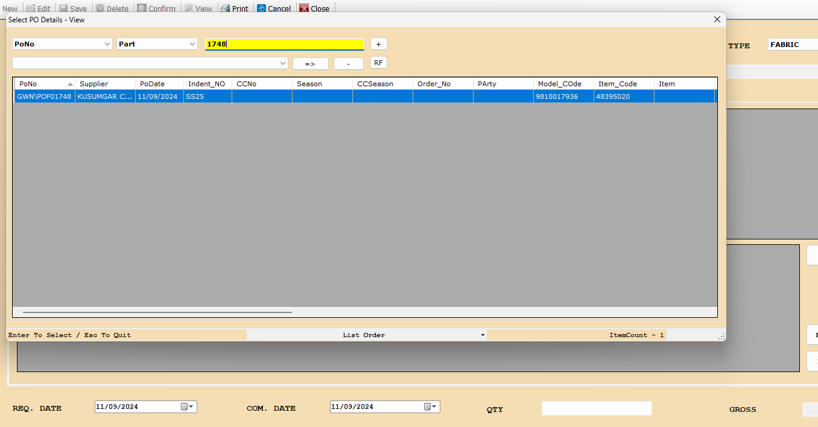The height and width of the screenshot is (427, 818).
Task: Open the PoNo field dropdown
Action: [107, 44]
